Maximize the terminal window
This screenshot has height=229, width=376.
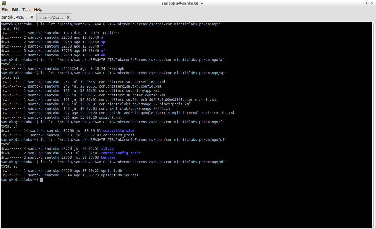[367, 3]
